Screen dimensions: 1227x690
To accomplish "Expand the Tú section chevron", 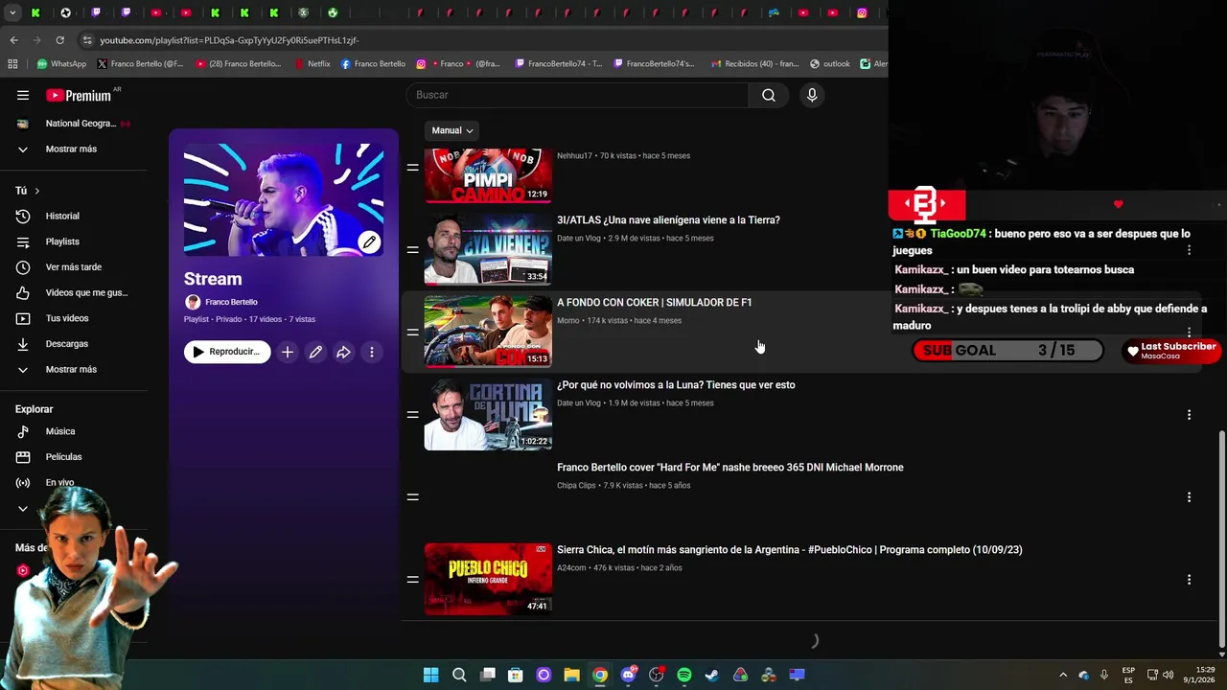I will tap(36, 191).
